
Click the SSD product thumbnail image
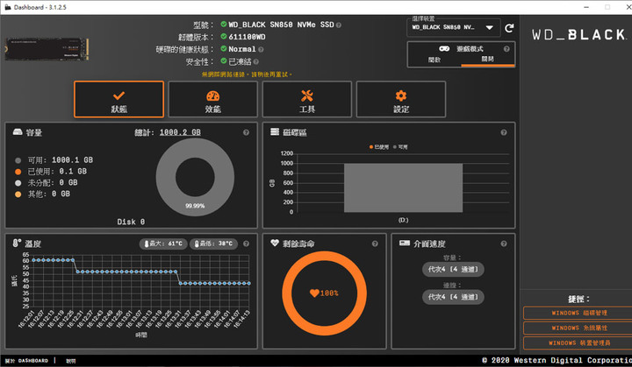point(47,49)
